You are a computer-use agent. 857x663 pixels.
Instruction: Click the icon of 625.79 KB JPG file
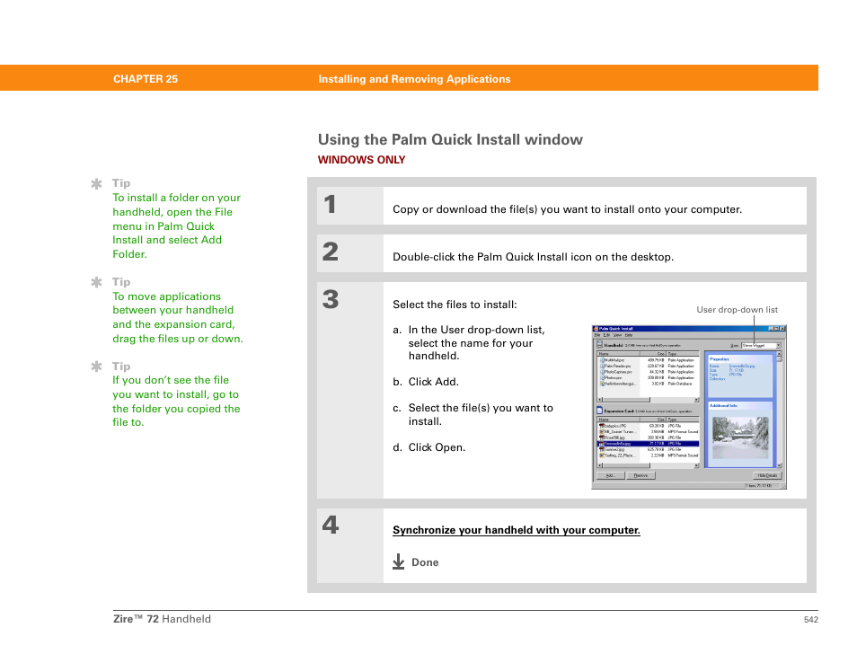[602, 449]
